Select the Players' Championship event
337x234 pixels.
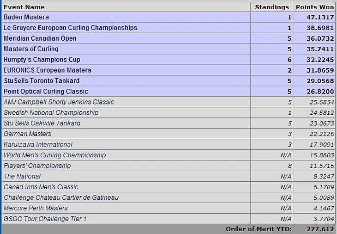click(x=37, y=166)
